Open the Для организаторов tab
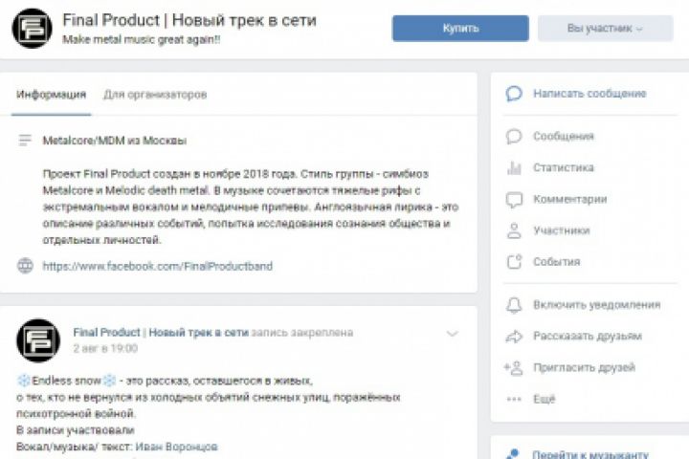Viewport: 689px width, 459px height. pos(155,95)
